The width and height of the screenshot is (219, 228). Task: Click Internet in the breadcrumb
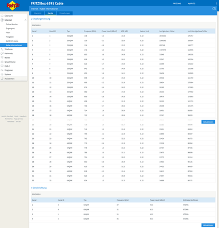pos(34,9)
